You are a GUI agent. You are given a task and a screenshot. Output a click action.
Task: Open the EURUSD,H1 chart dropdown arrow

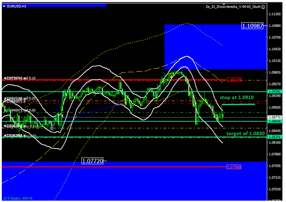coord(4,7)
